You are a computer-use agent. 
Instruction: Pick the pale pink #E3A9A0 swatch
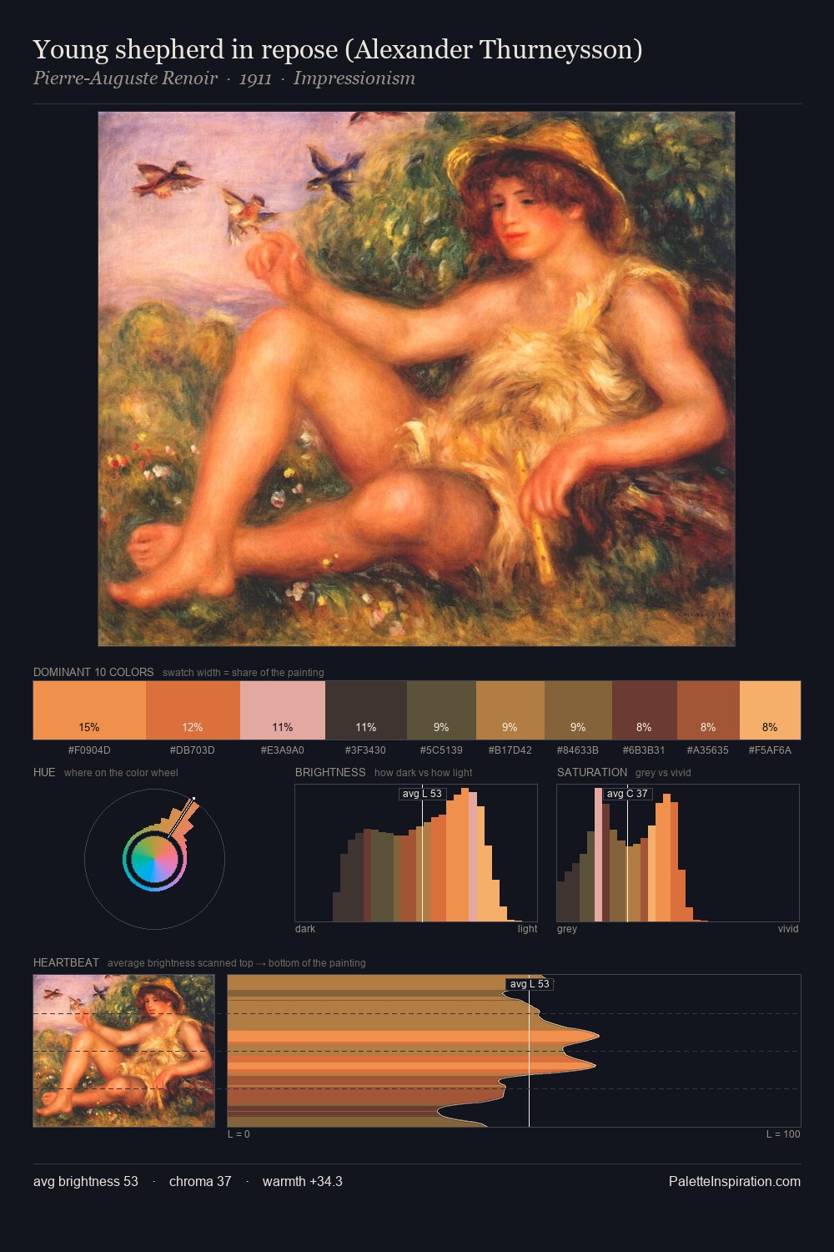click(283, 710)
